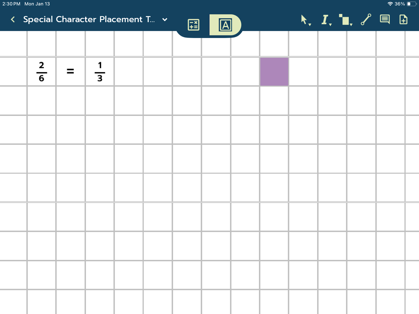Select the pointer selection tool
419x314 pixels.
click(305, 20)
